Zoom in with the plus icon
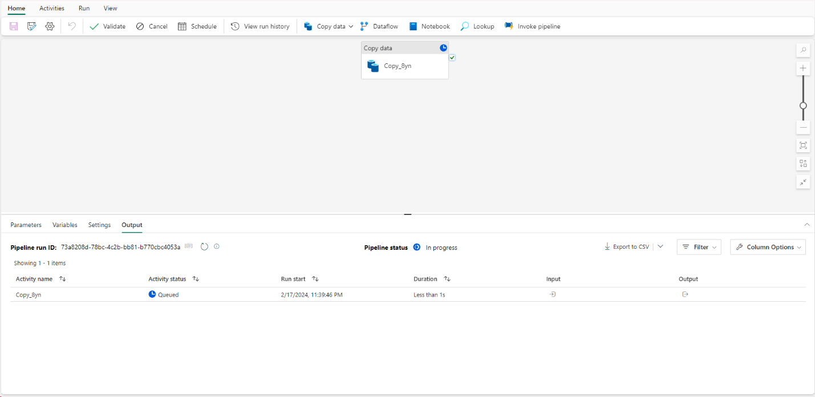Screen dimensions: 815x397 803,68
